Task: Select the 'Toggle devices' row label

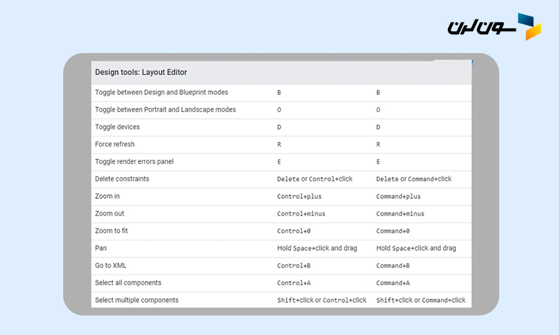Action: (117, 127)
